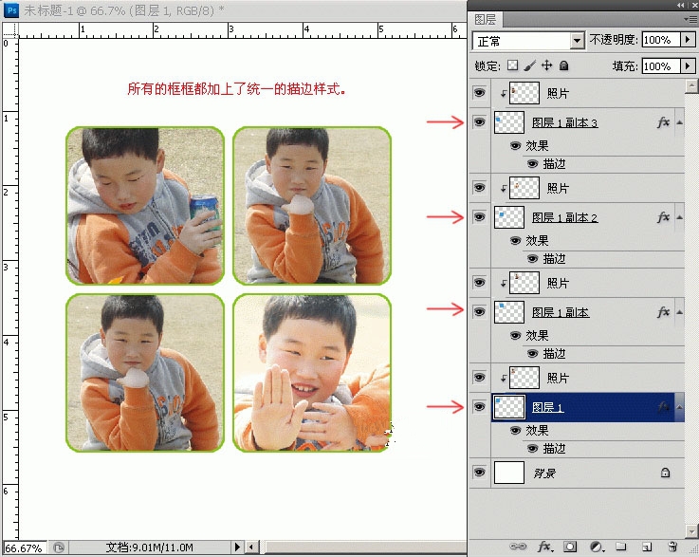The height and width of the screenshot is (557, 699).
Task: Open the 正常 blend mode dropdown
Action: (x=528, y=41)
